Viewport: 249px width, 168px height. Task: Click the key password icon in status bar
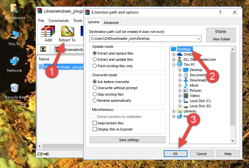[46, 154]
